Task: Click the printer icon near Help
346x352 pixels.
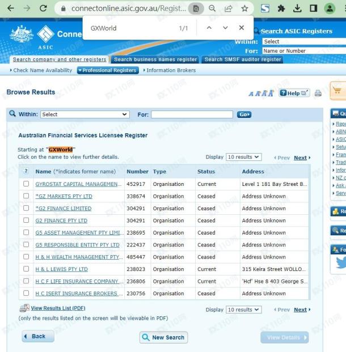Action: click(318, 93)
